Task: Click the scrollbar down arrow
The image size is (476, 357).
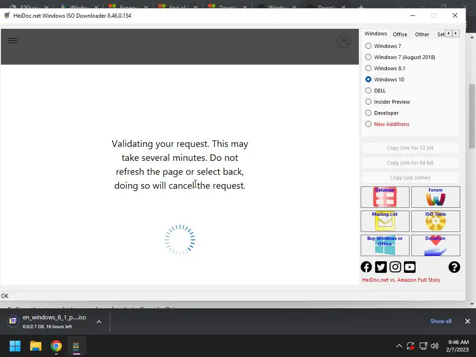Action: pos(472,304)
